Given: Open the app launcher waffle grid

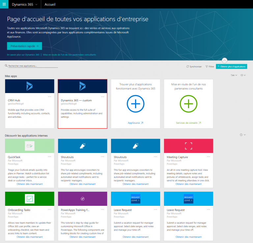Looking at the screenshot, I should click(4, 4).
